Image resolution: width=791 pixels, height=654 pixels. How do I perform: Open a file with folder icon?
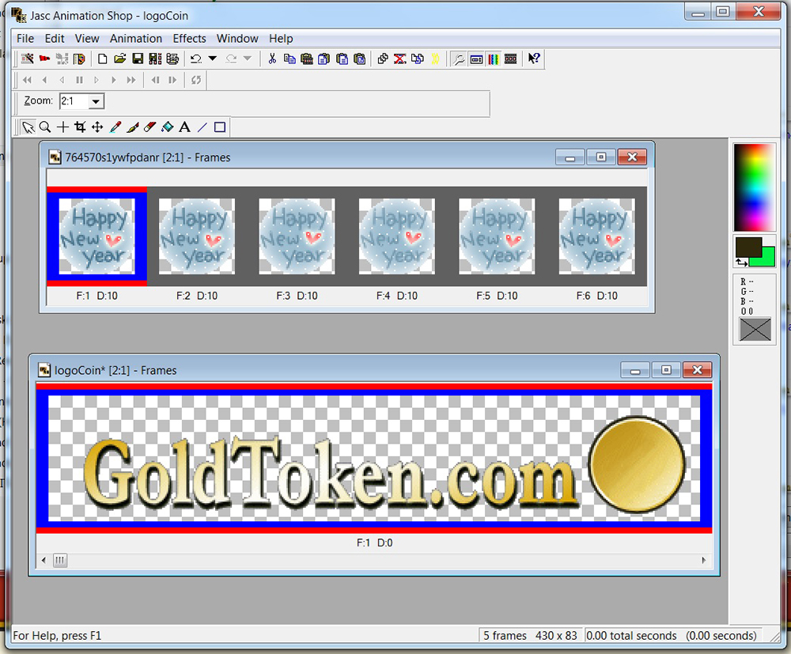[x=119, y=59]
